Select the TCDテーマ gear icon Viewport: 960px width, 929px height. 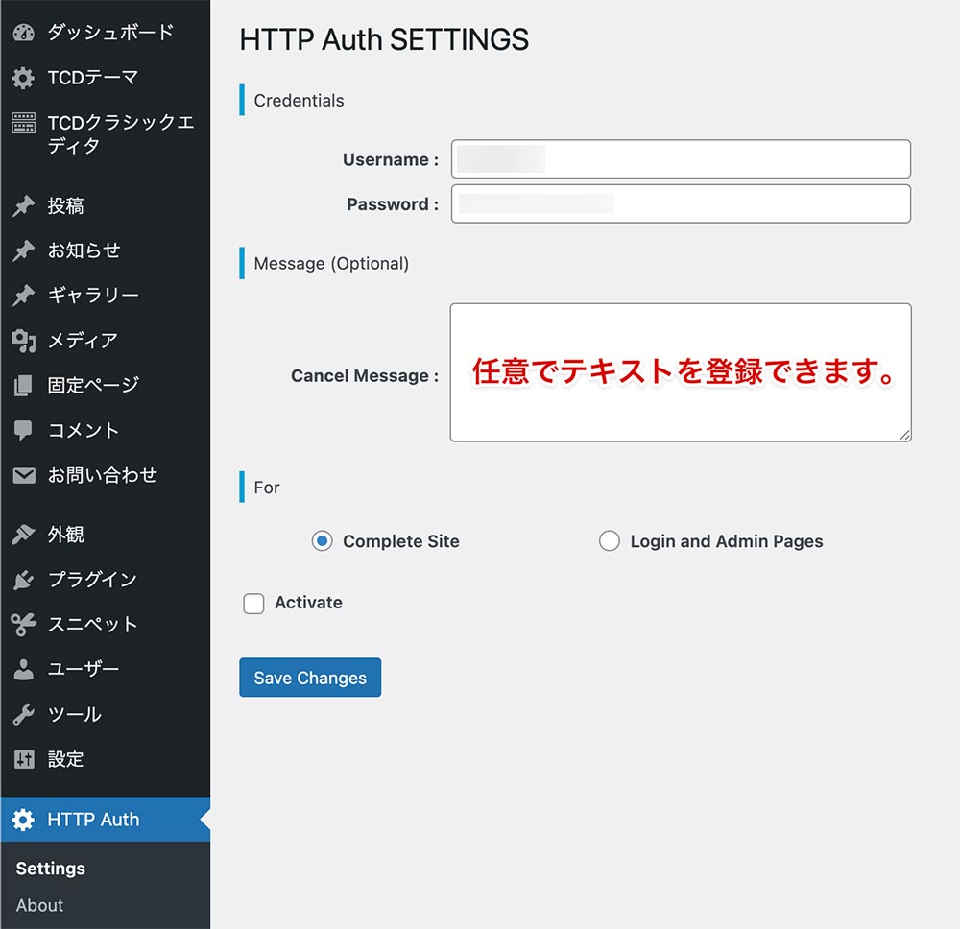[22, 79]
